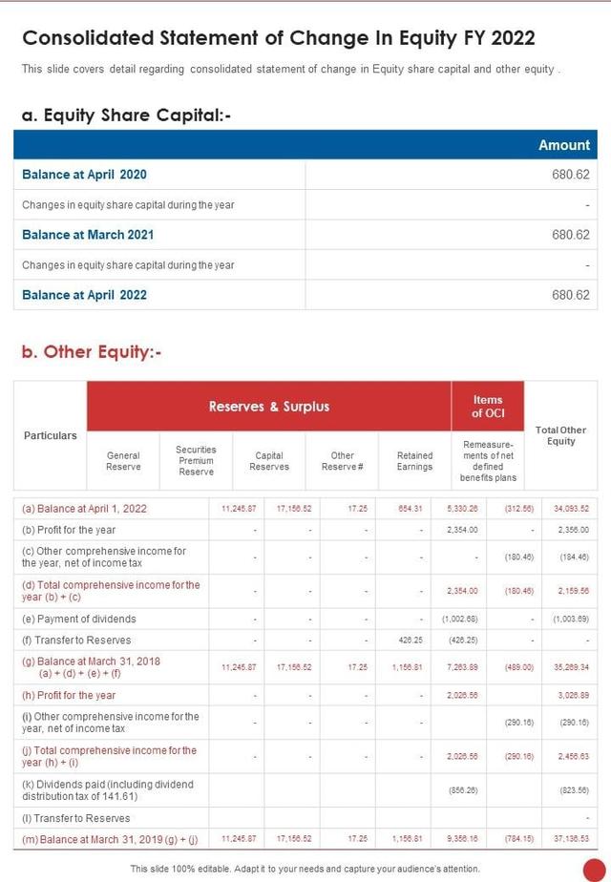Click the Balance at March 31, 2019 row

tap(305, 839)
